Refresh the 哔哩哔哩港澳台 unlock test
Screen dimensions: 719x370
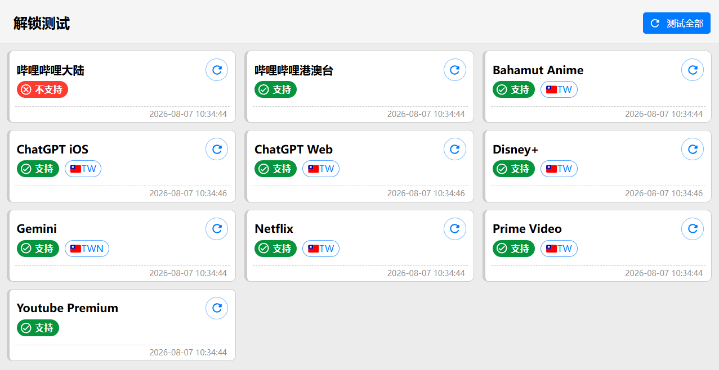tap(455, 70)
